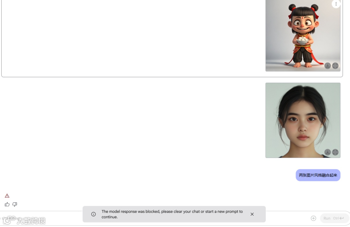Click the red warning triangle icon
The image size is (350, 227).
coord(7,196)
